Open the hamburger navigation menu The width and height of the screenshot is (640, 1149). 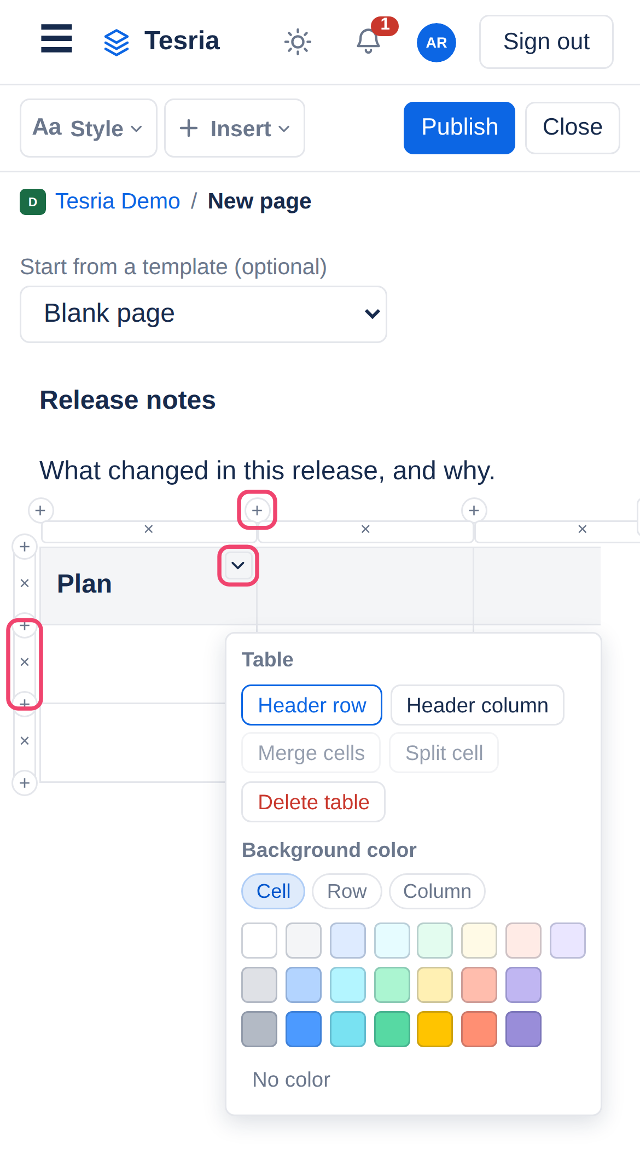[x=56, y=39]
